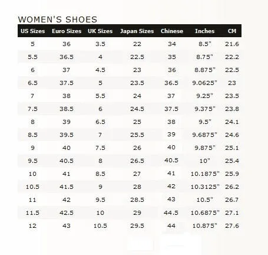Screen dimensions: 268x255
Task: Select the Japan Sizes column header
Action: pos(137,31)
